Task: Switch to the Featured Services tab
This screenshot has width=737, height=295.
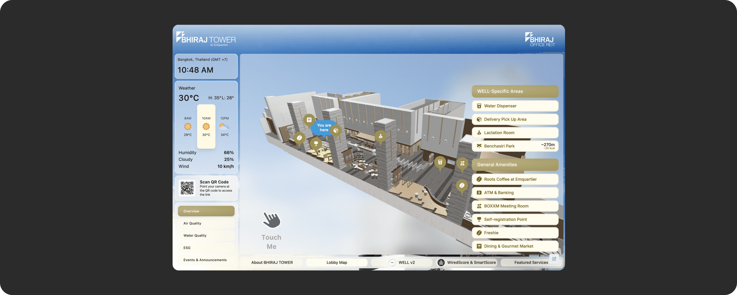Action: click(x=531, y=262)
